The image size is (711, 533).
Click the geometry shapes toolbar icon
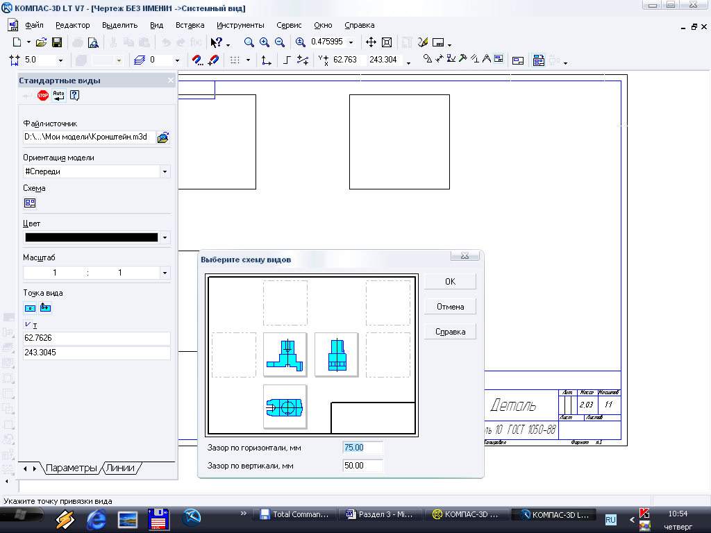[x=427, y=58]
